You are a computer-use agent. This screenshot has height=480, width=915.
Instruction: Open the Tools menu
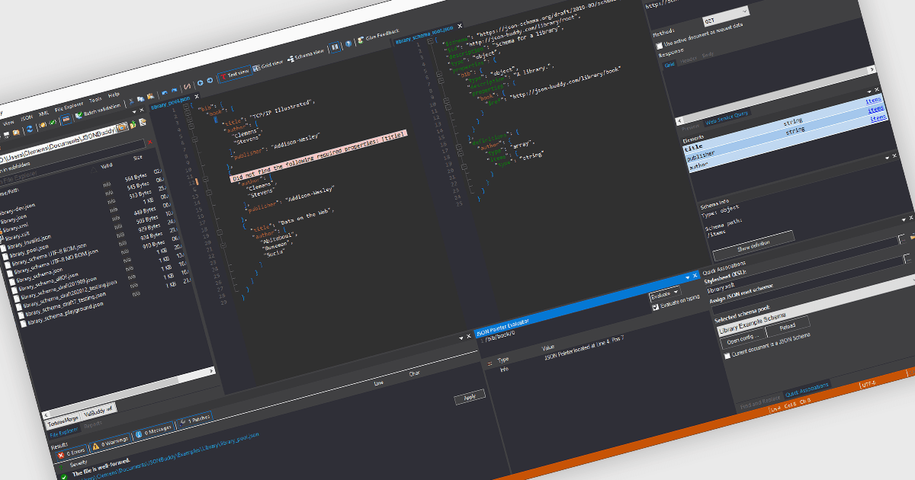click(x=95, y=100)
